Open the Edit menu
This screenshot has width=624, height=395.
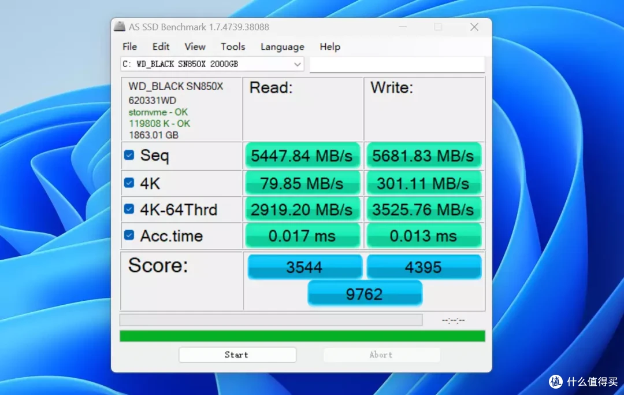pyautogui.click(x=161, y=47)
